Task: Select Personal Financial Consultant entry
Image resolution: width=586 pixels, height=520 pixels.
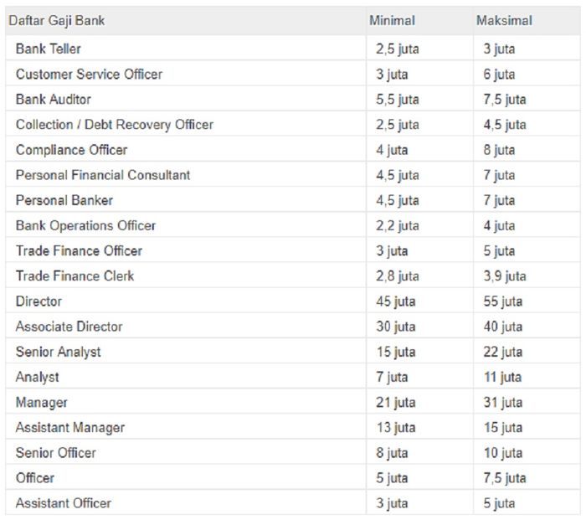Action: (x=103, y=175)
